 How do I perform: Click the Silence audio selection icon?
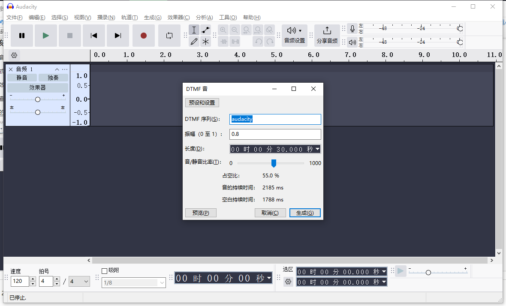tap(235, 42)
